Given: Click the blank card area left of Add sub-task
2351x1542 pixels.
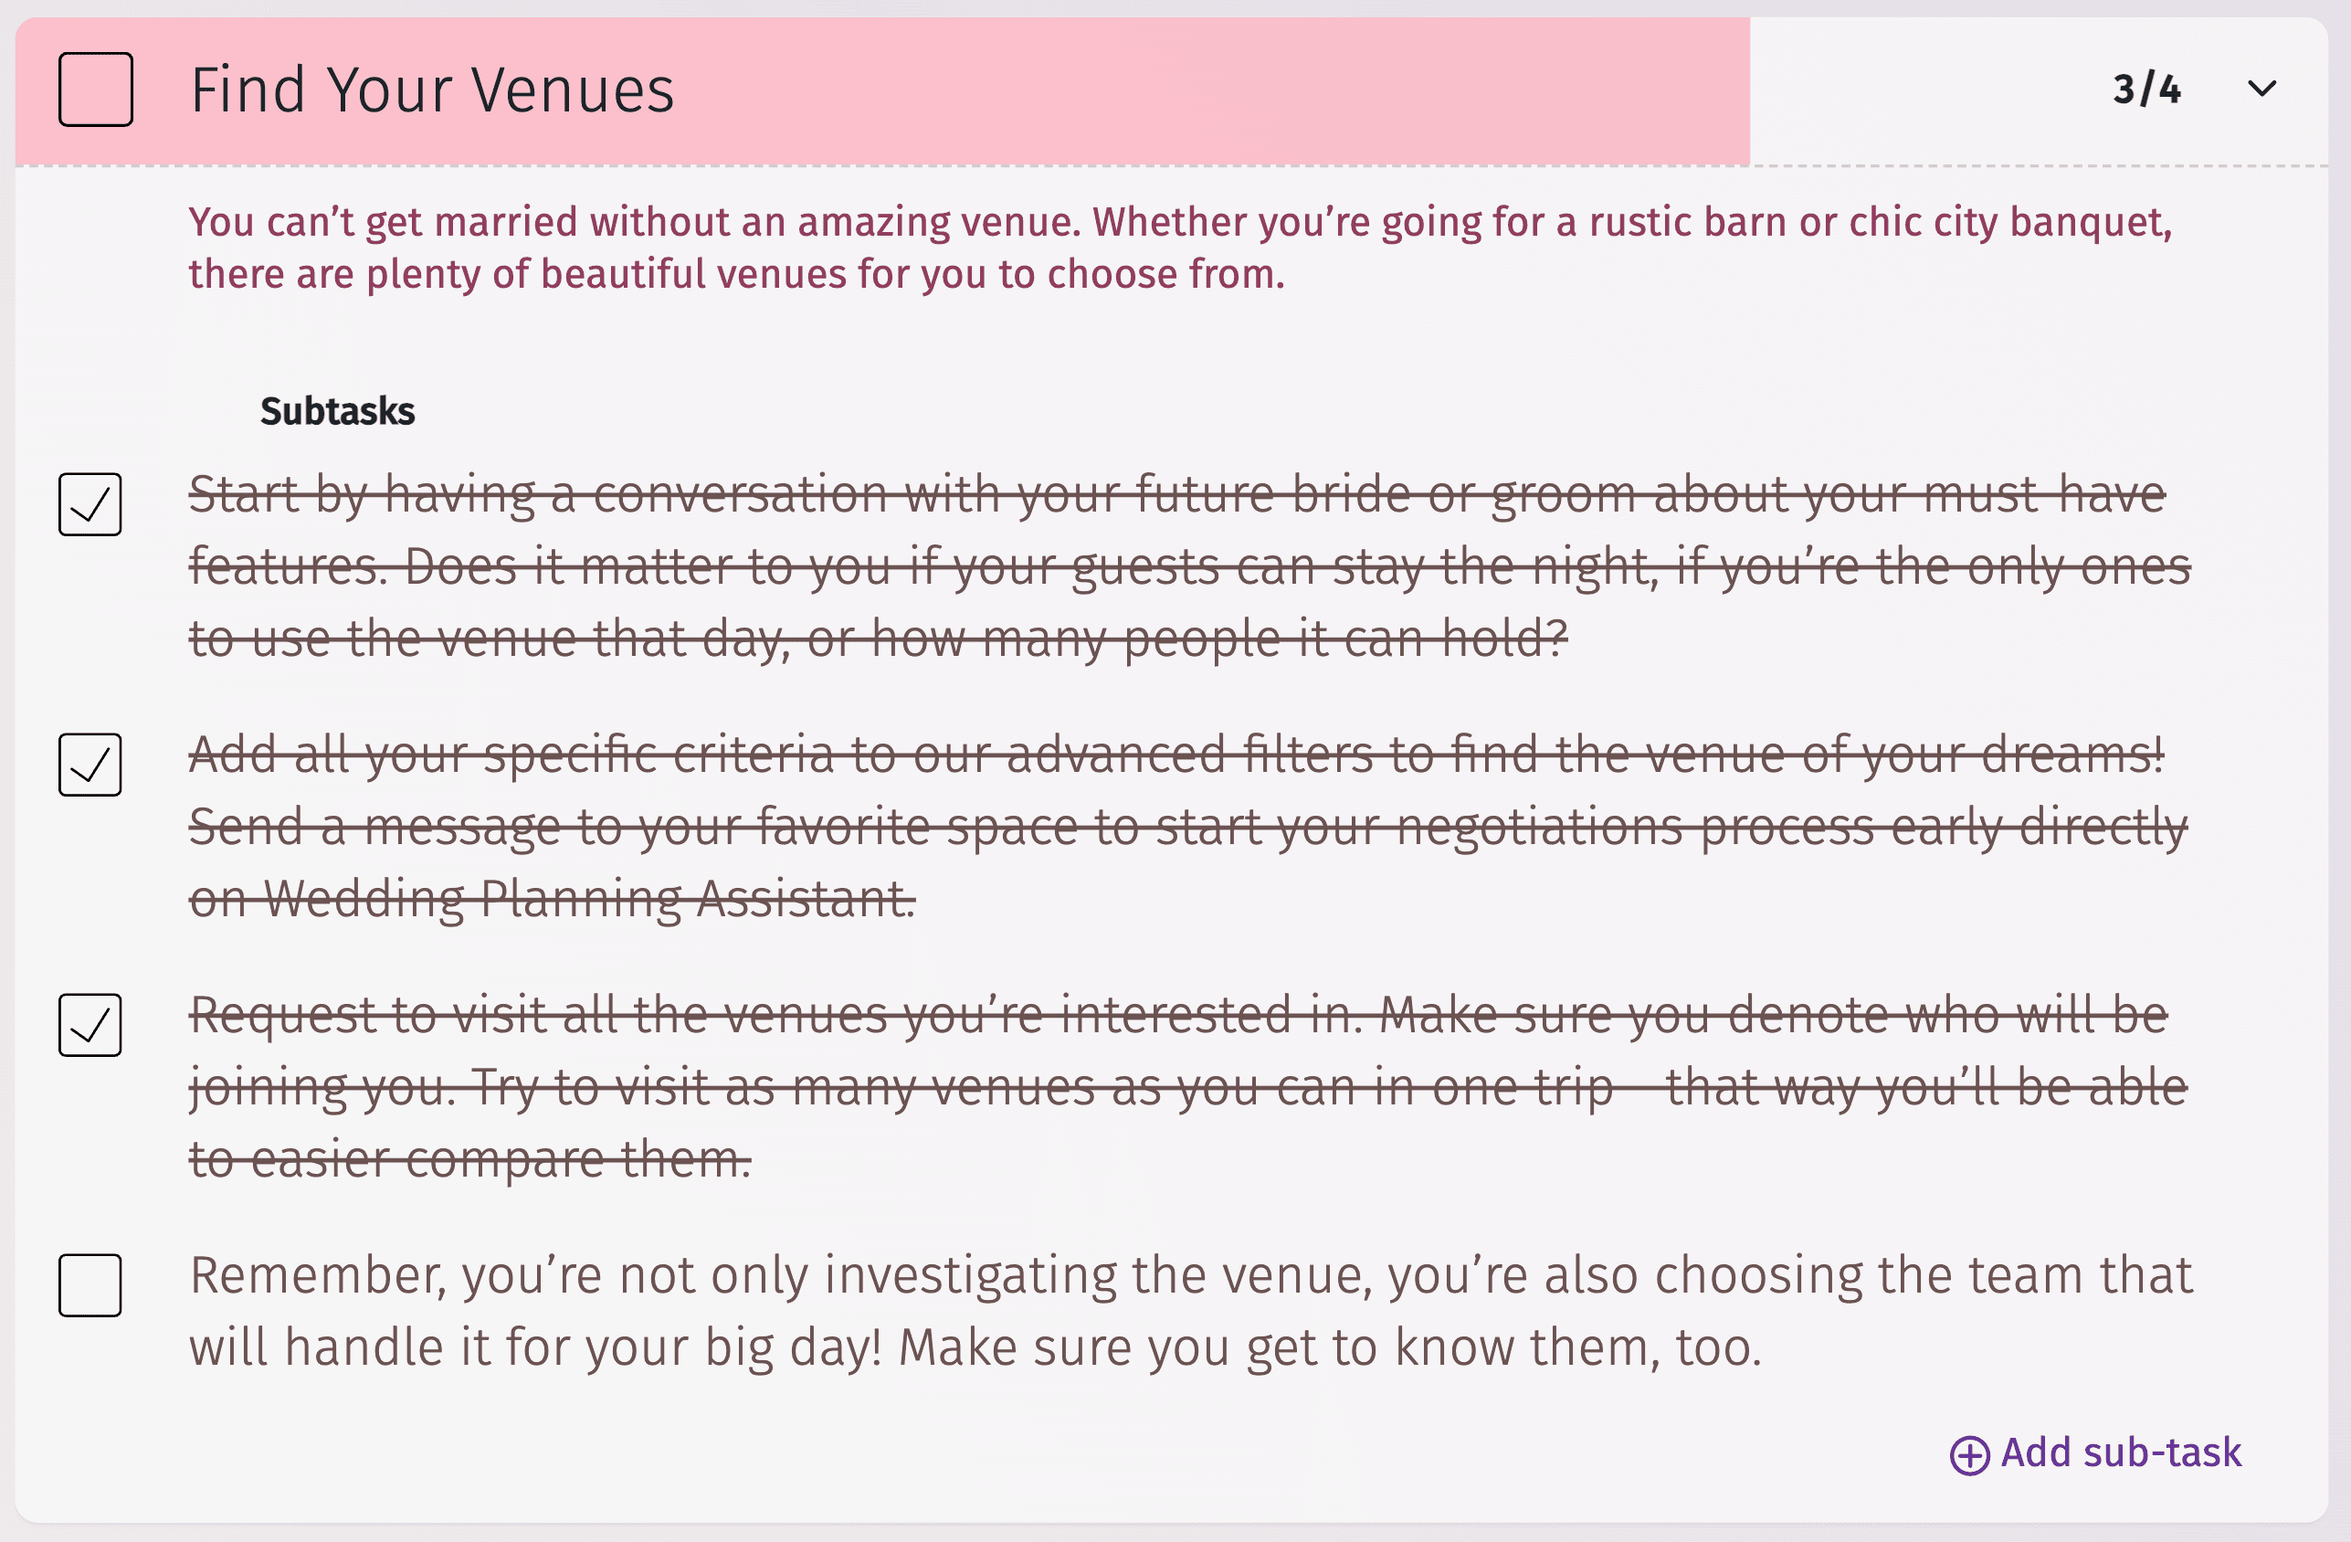Looking at the screenshot, I should click(x=988, y=1453).
